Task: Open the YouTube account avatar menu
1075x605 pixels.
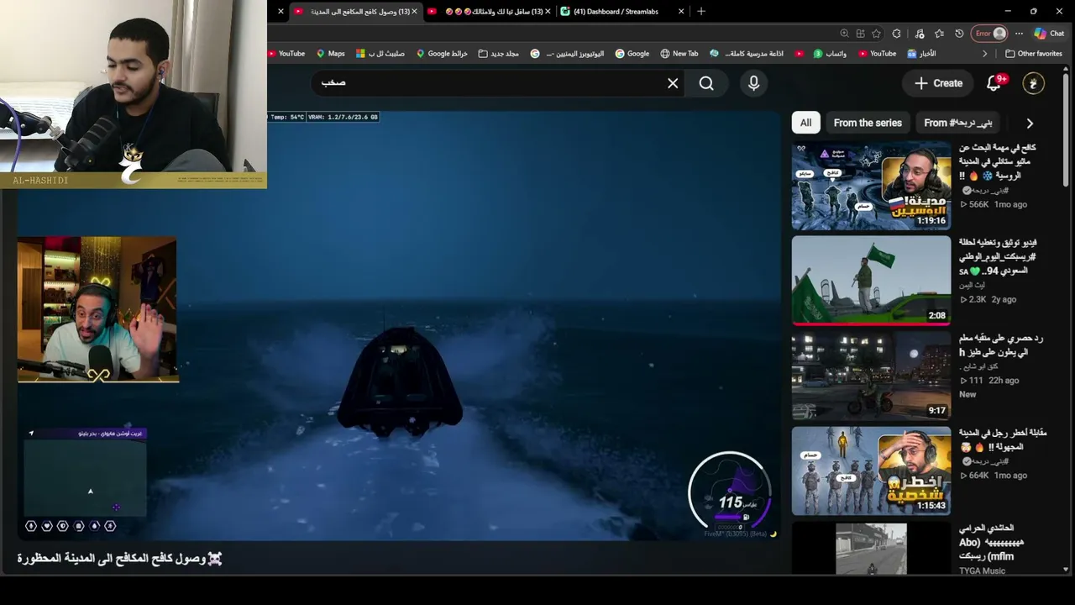Action: coord(1033,83)
